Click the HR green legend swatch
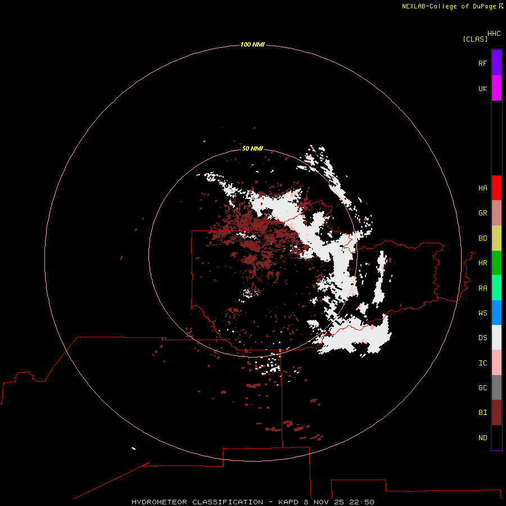Screen dimensions: 506x506 tap(496, 263)
